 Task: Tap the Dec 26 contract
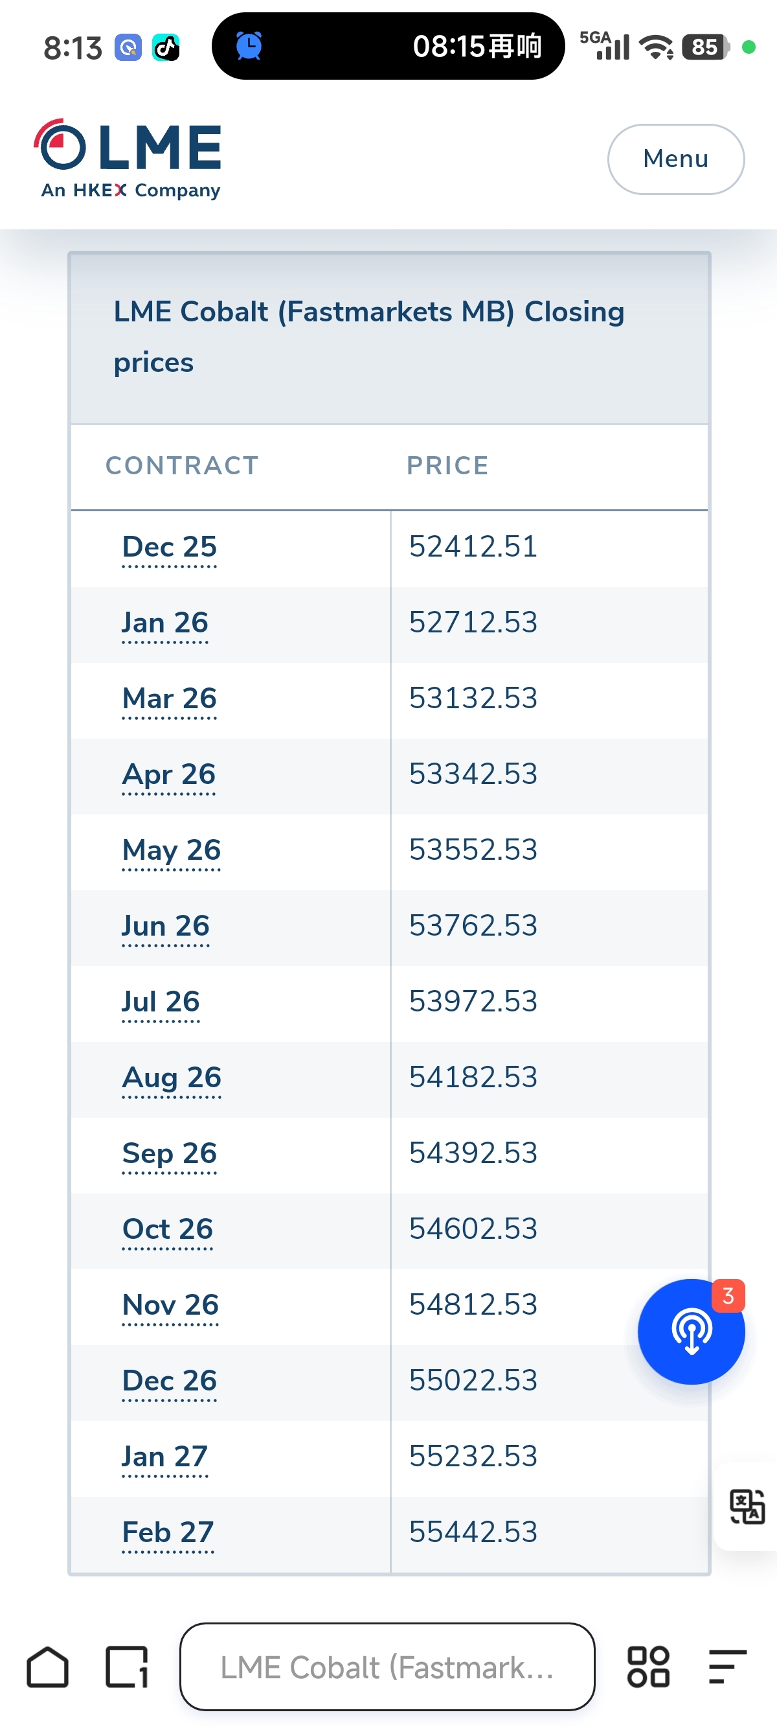169,1381
